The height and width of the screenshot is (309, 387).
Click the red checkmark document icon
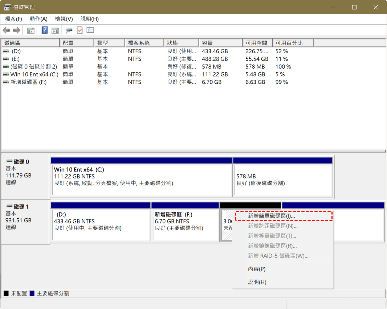(x=80, y=30)
